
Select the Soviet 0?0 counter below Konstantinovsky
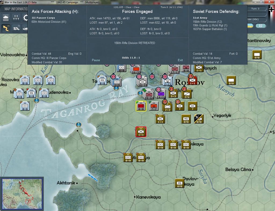click(x=257, y=54)
